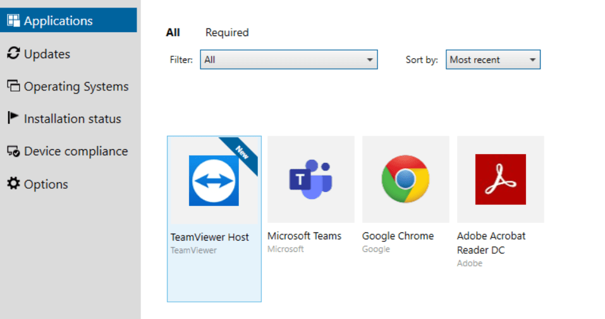The height and width of the screenshot is (319, 605).
Task: Open the Installation status section label
Action: click(73, 119)
